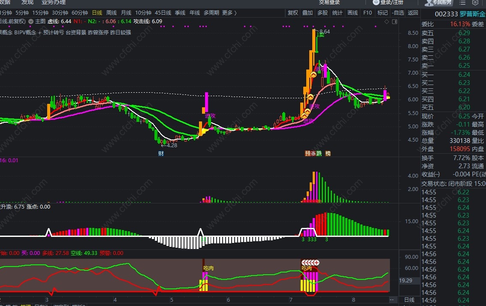Switch to 60分钟 period

coord(80,13)
